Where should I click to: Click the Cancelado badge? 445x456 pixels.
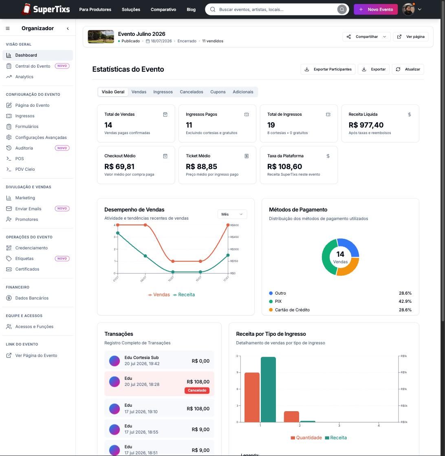pyautogui.click(x=197, y=390)
